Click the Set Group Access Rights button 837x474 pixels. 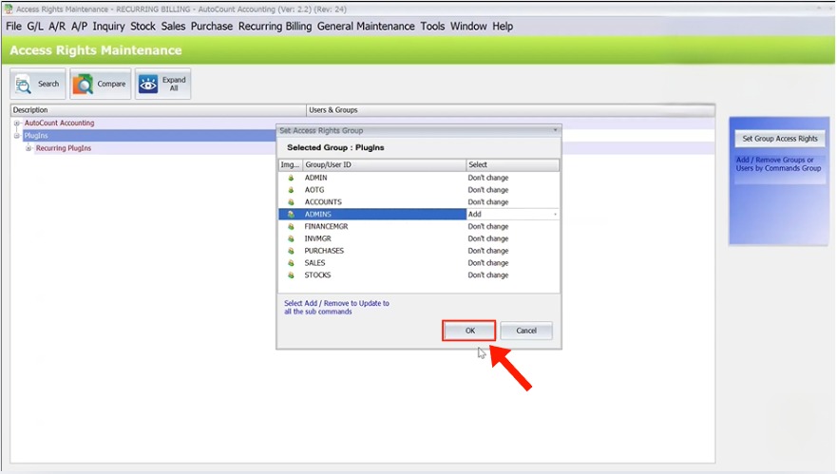coord(780,139)
